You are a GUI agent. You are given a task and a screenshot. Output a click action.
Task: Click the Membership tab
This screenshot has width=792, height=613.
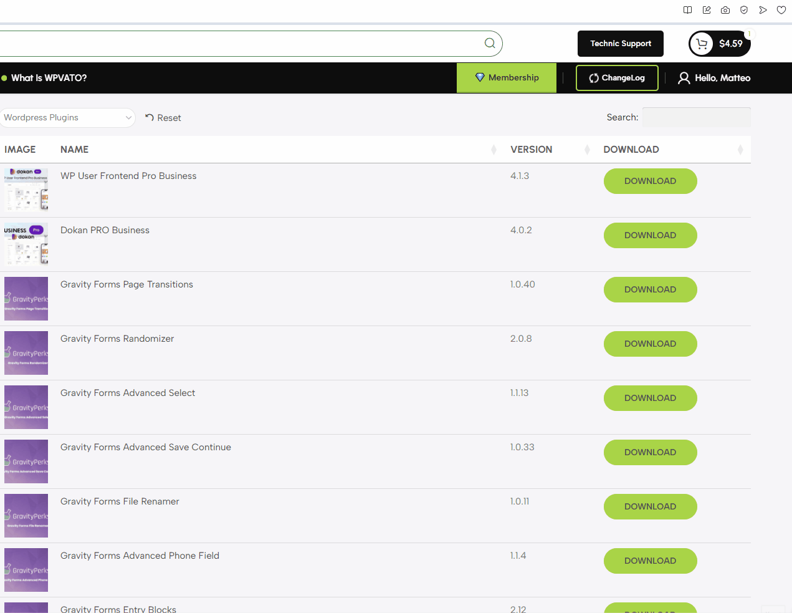[x=507, y=78]
